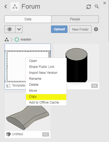Choose Copy from the context menu
109x142 pixels.
46,97
